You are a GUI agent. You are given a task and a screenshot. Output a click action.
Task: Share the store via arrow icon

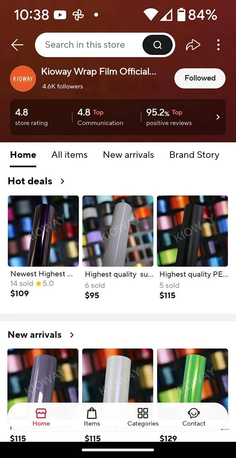tap(193, 45)
